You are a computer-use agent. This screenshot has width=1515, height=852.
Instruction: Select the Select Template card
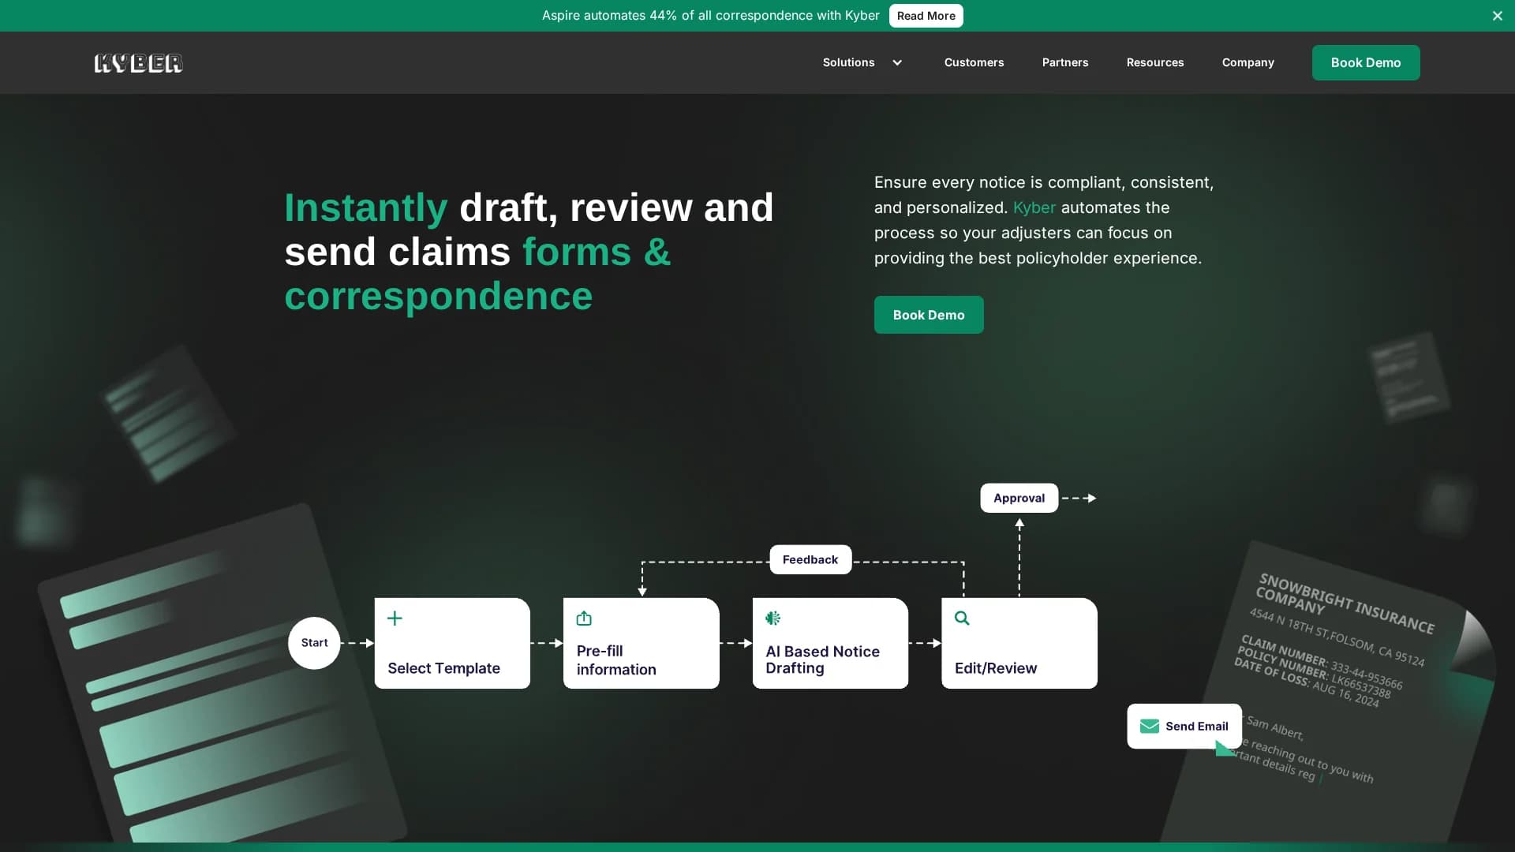click(452, 643)
